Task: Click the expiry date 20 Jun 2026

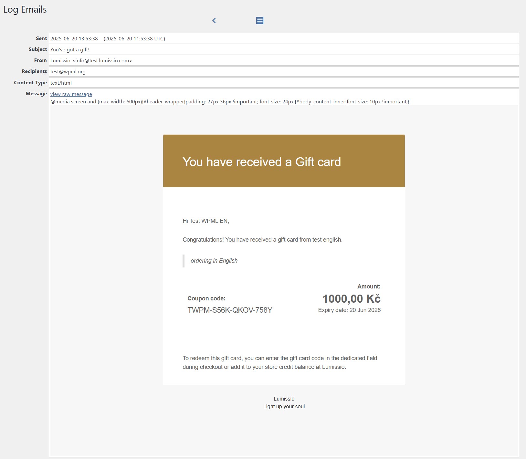Action: coord(349,310)
